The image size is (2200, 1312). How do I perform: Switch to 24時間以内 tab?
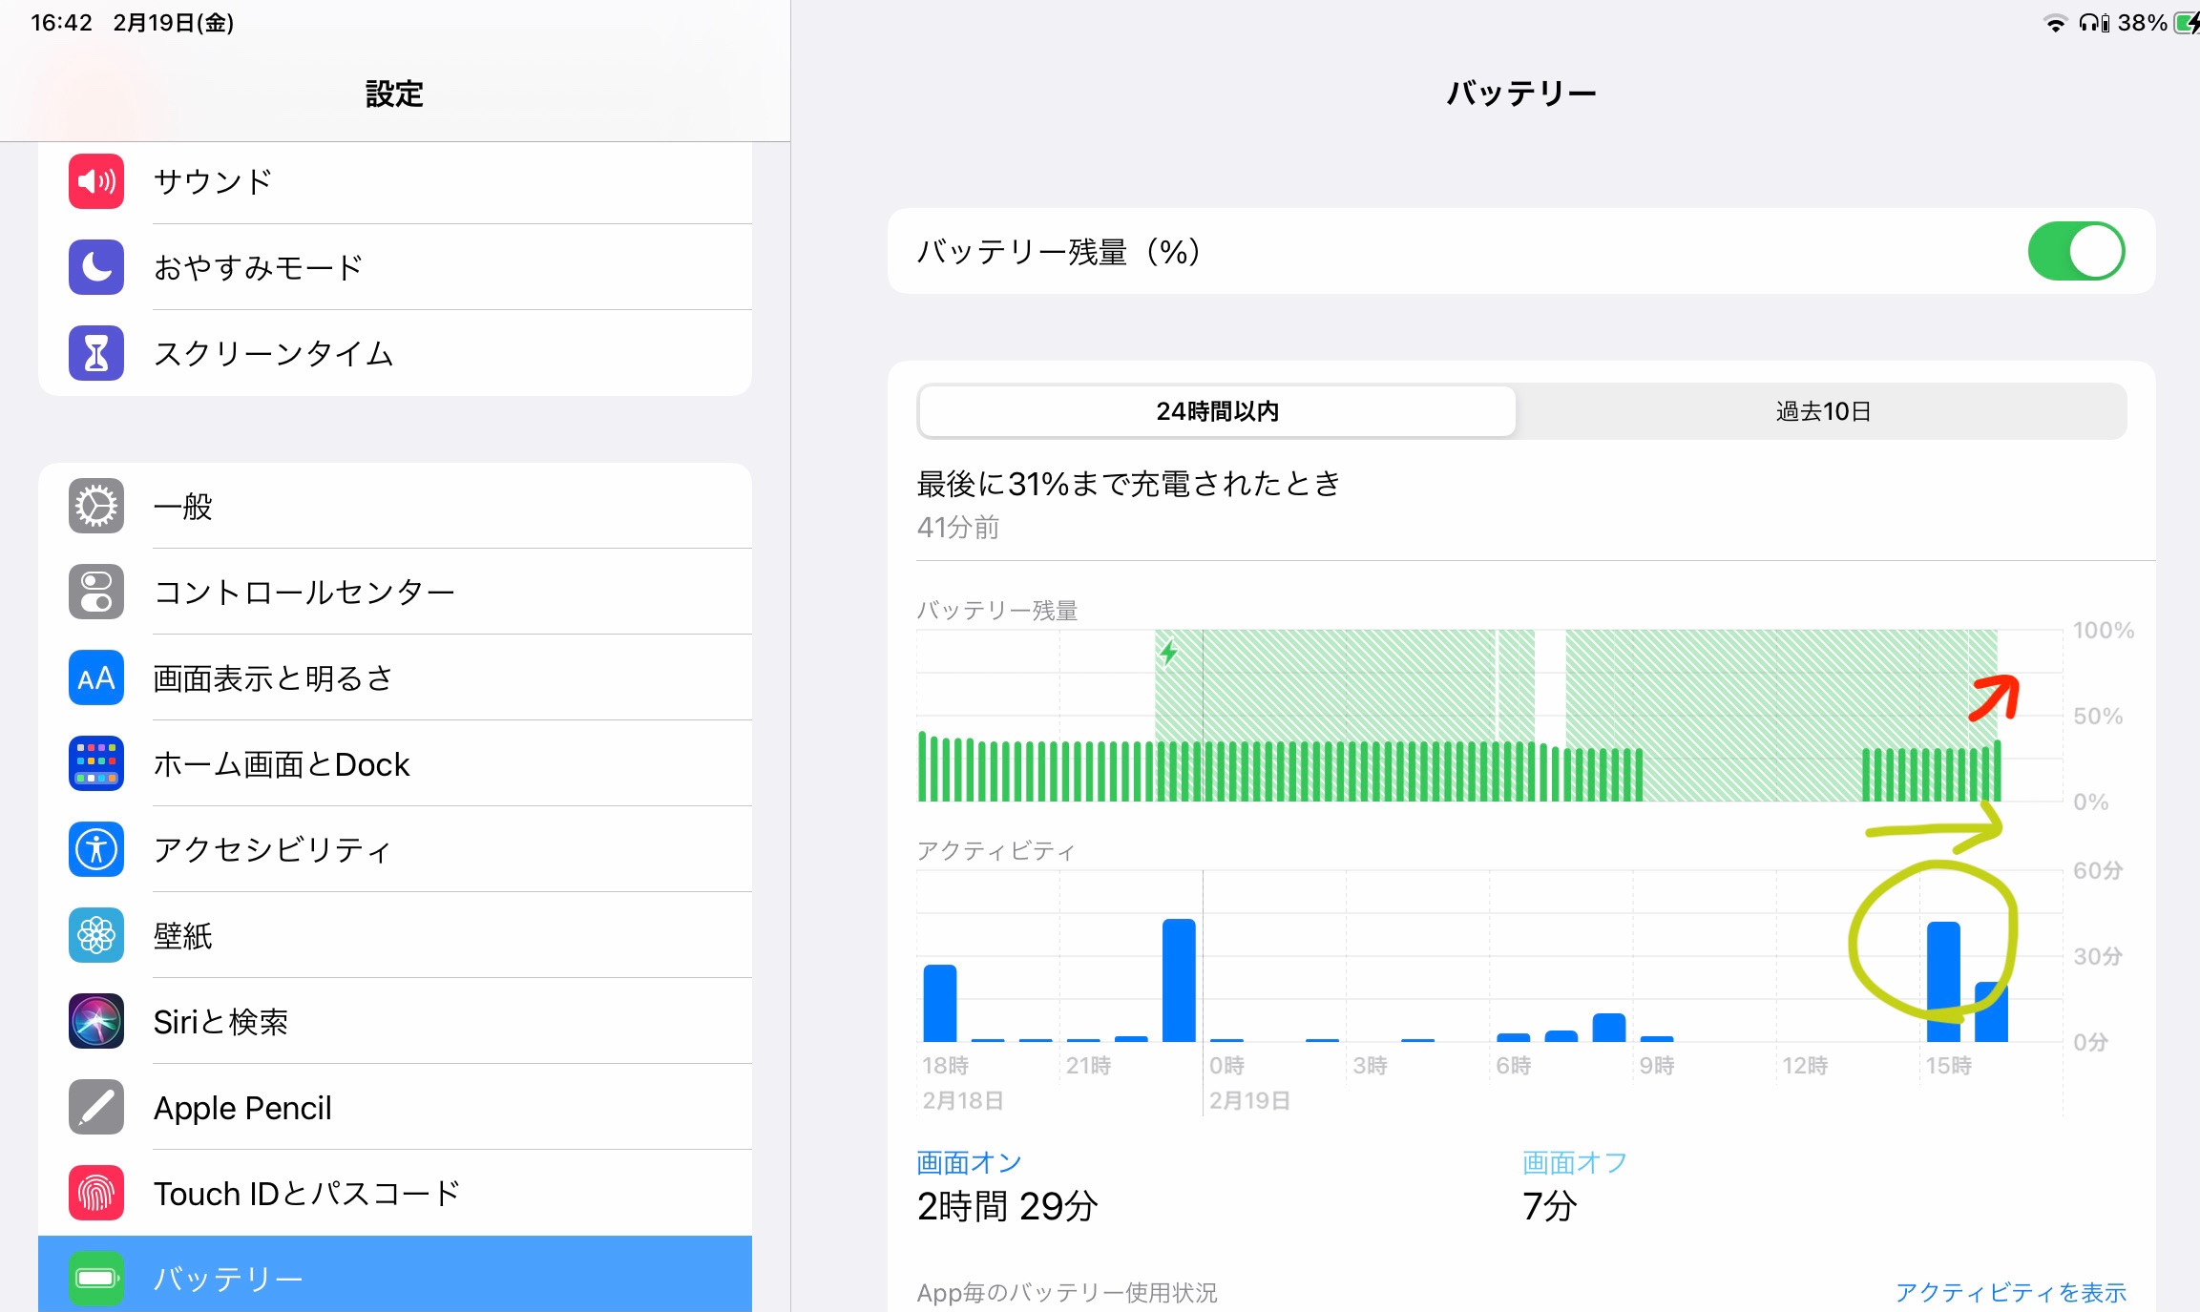coord(1217,411)
